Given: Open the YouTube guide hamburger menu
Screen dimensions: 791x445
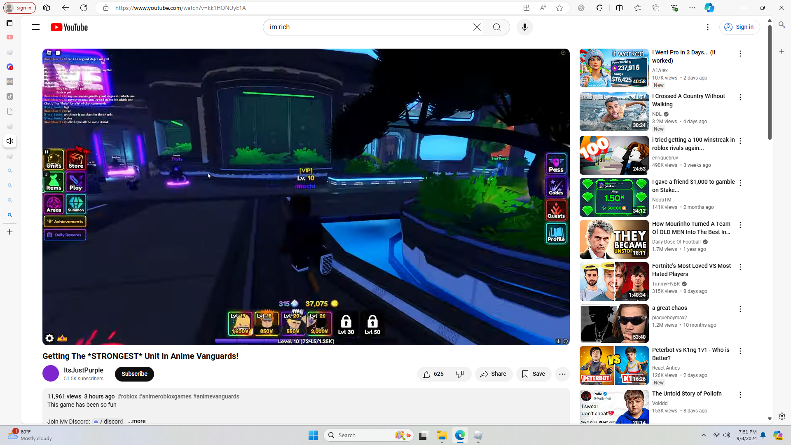Looking at the screenshot, I should (36, 27).
